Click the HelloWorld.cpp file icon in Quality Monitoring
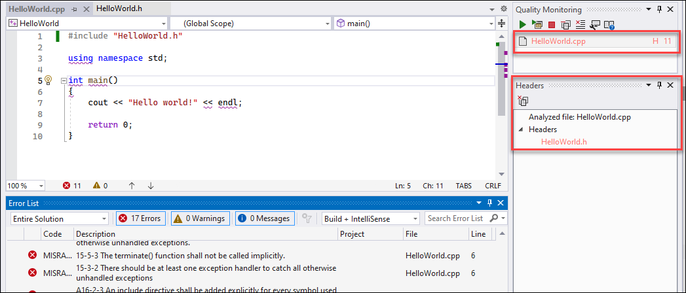Image resolution: width=686 pixels, height=293 pixels. click(522, 41)
